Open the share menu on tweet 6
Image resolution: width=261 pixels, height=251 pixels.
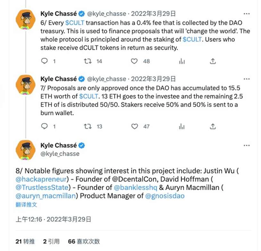click(212, 61)
